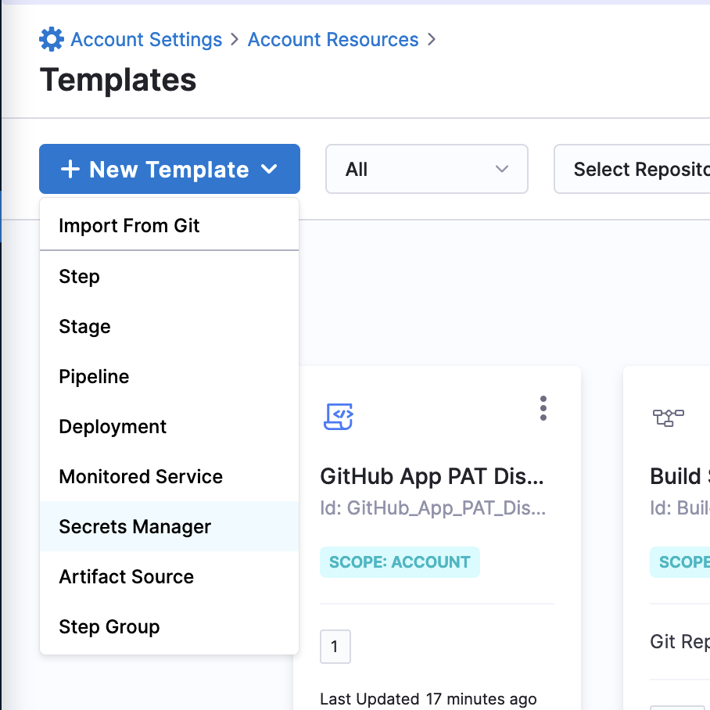The height and width of the screenshot is (710, 710).
Task: Select Monitored Service menu entry
Action: coord(141,477)
